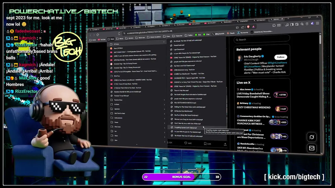335x188 pixels.
Task: Open the Music bookmarks folder
Action: click(x=111, y=39)
